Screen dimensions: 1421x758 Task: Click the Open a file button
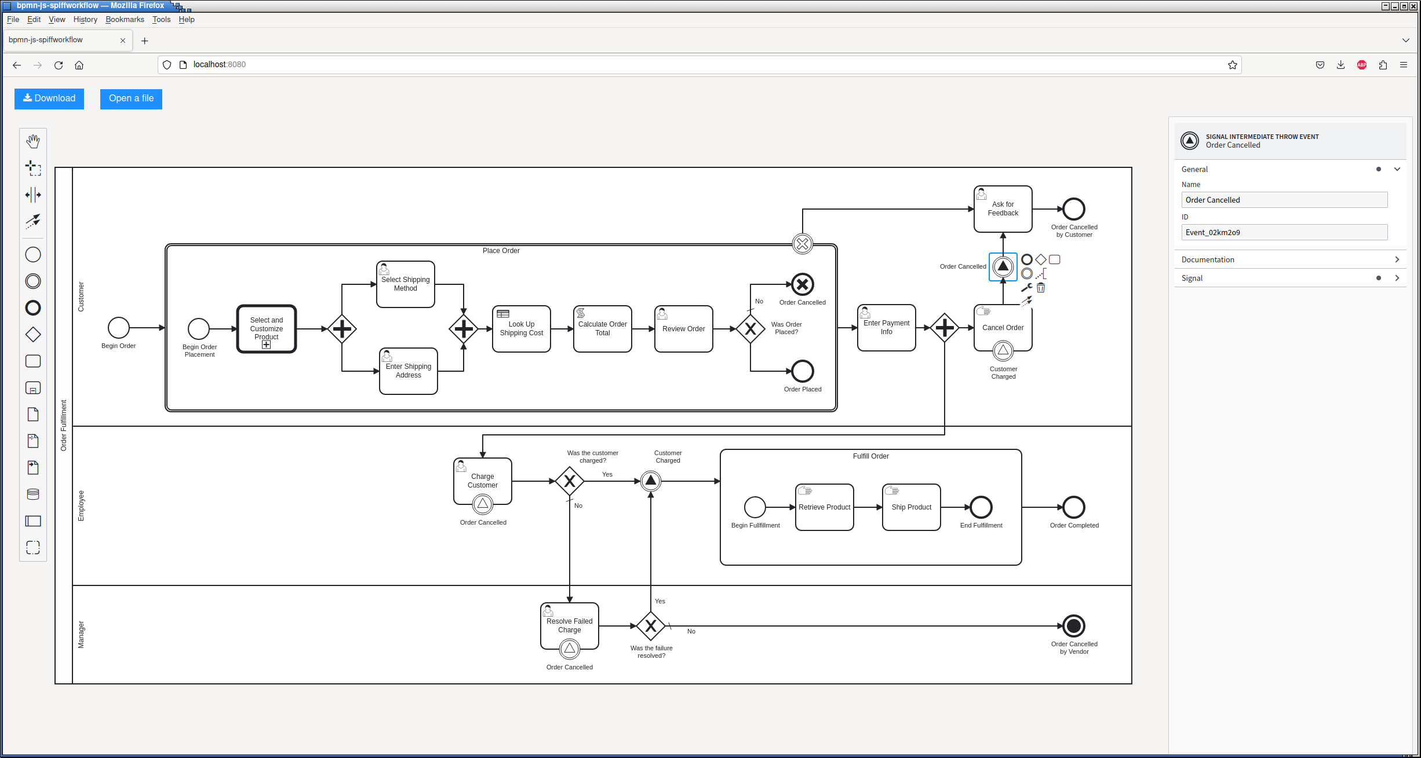click(x=131, y=98)
